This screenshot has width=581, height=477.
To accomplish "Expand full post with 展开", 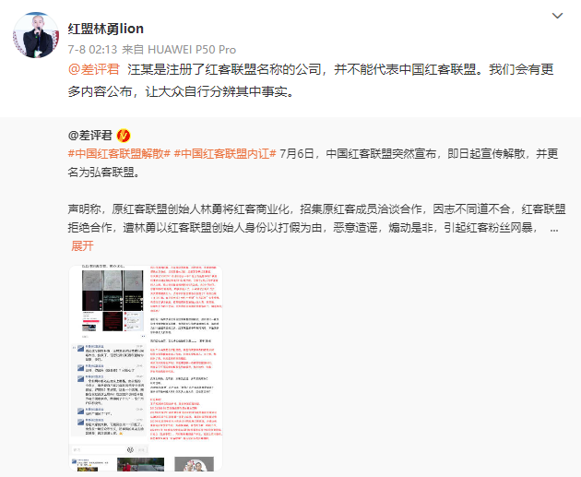I will 82,245.
